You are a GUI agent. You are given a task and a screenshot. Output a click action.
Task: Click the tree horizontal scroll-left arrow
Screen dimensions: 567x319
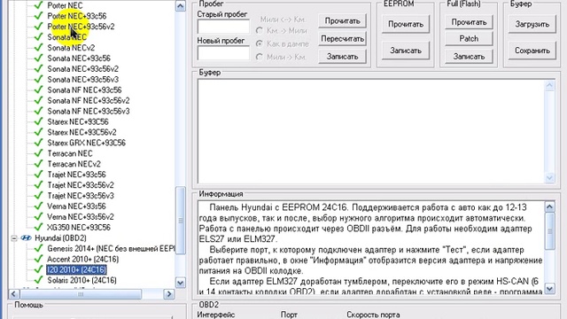pyautogui.click(x=14, y=294)
